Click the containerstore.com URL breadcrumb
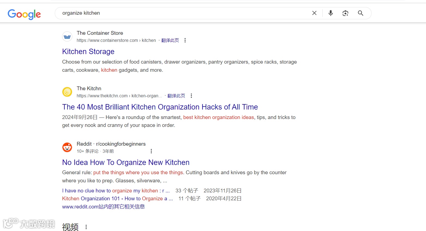 pos(116,40)
